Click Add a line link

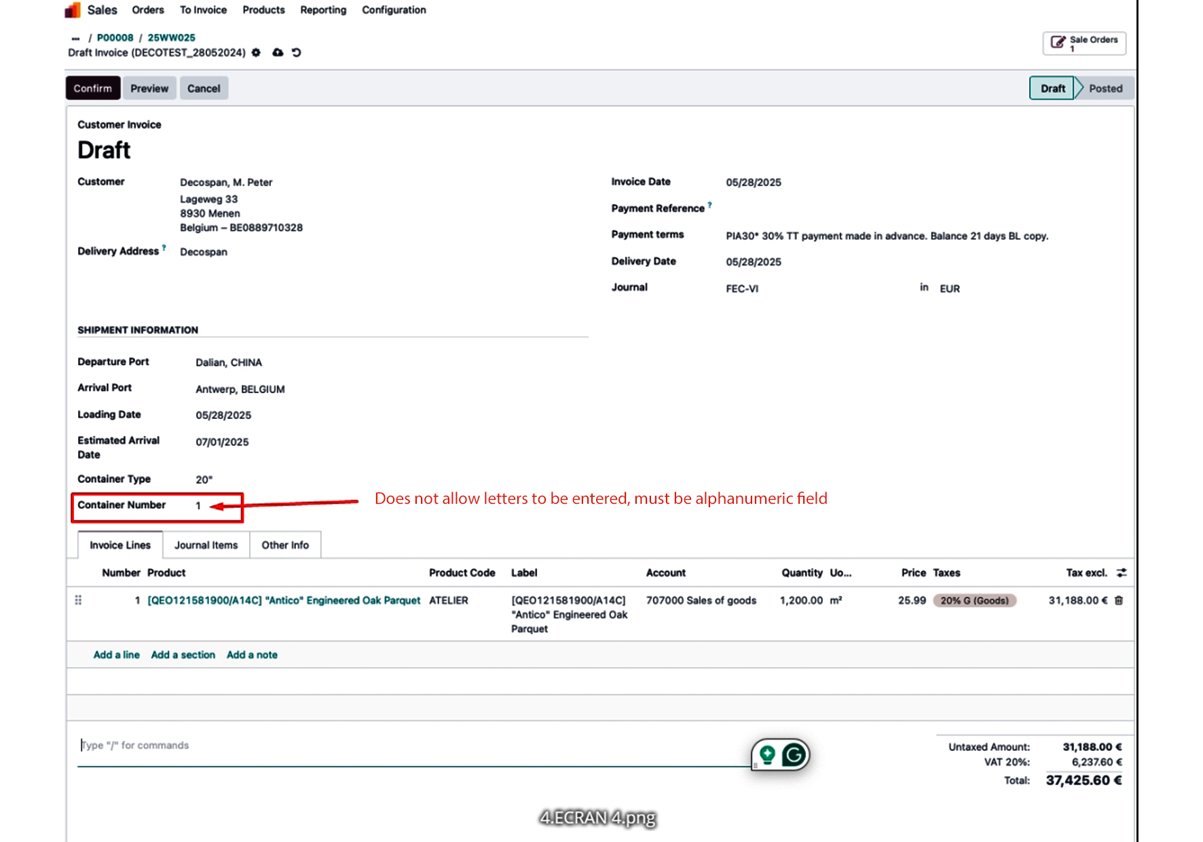116,655
